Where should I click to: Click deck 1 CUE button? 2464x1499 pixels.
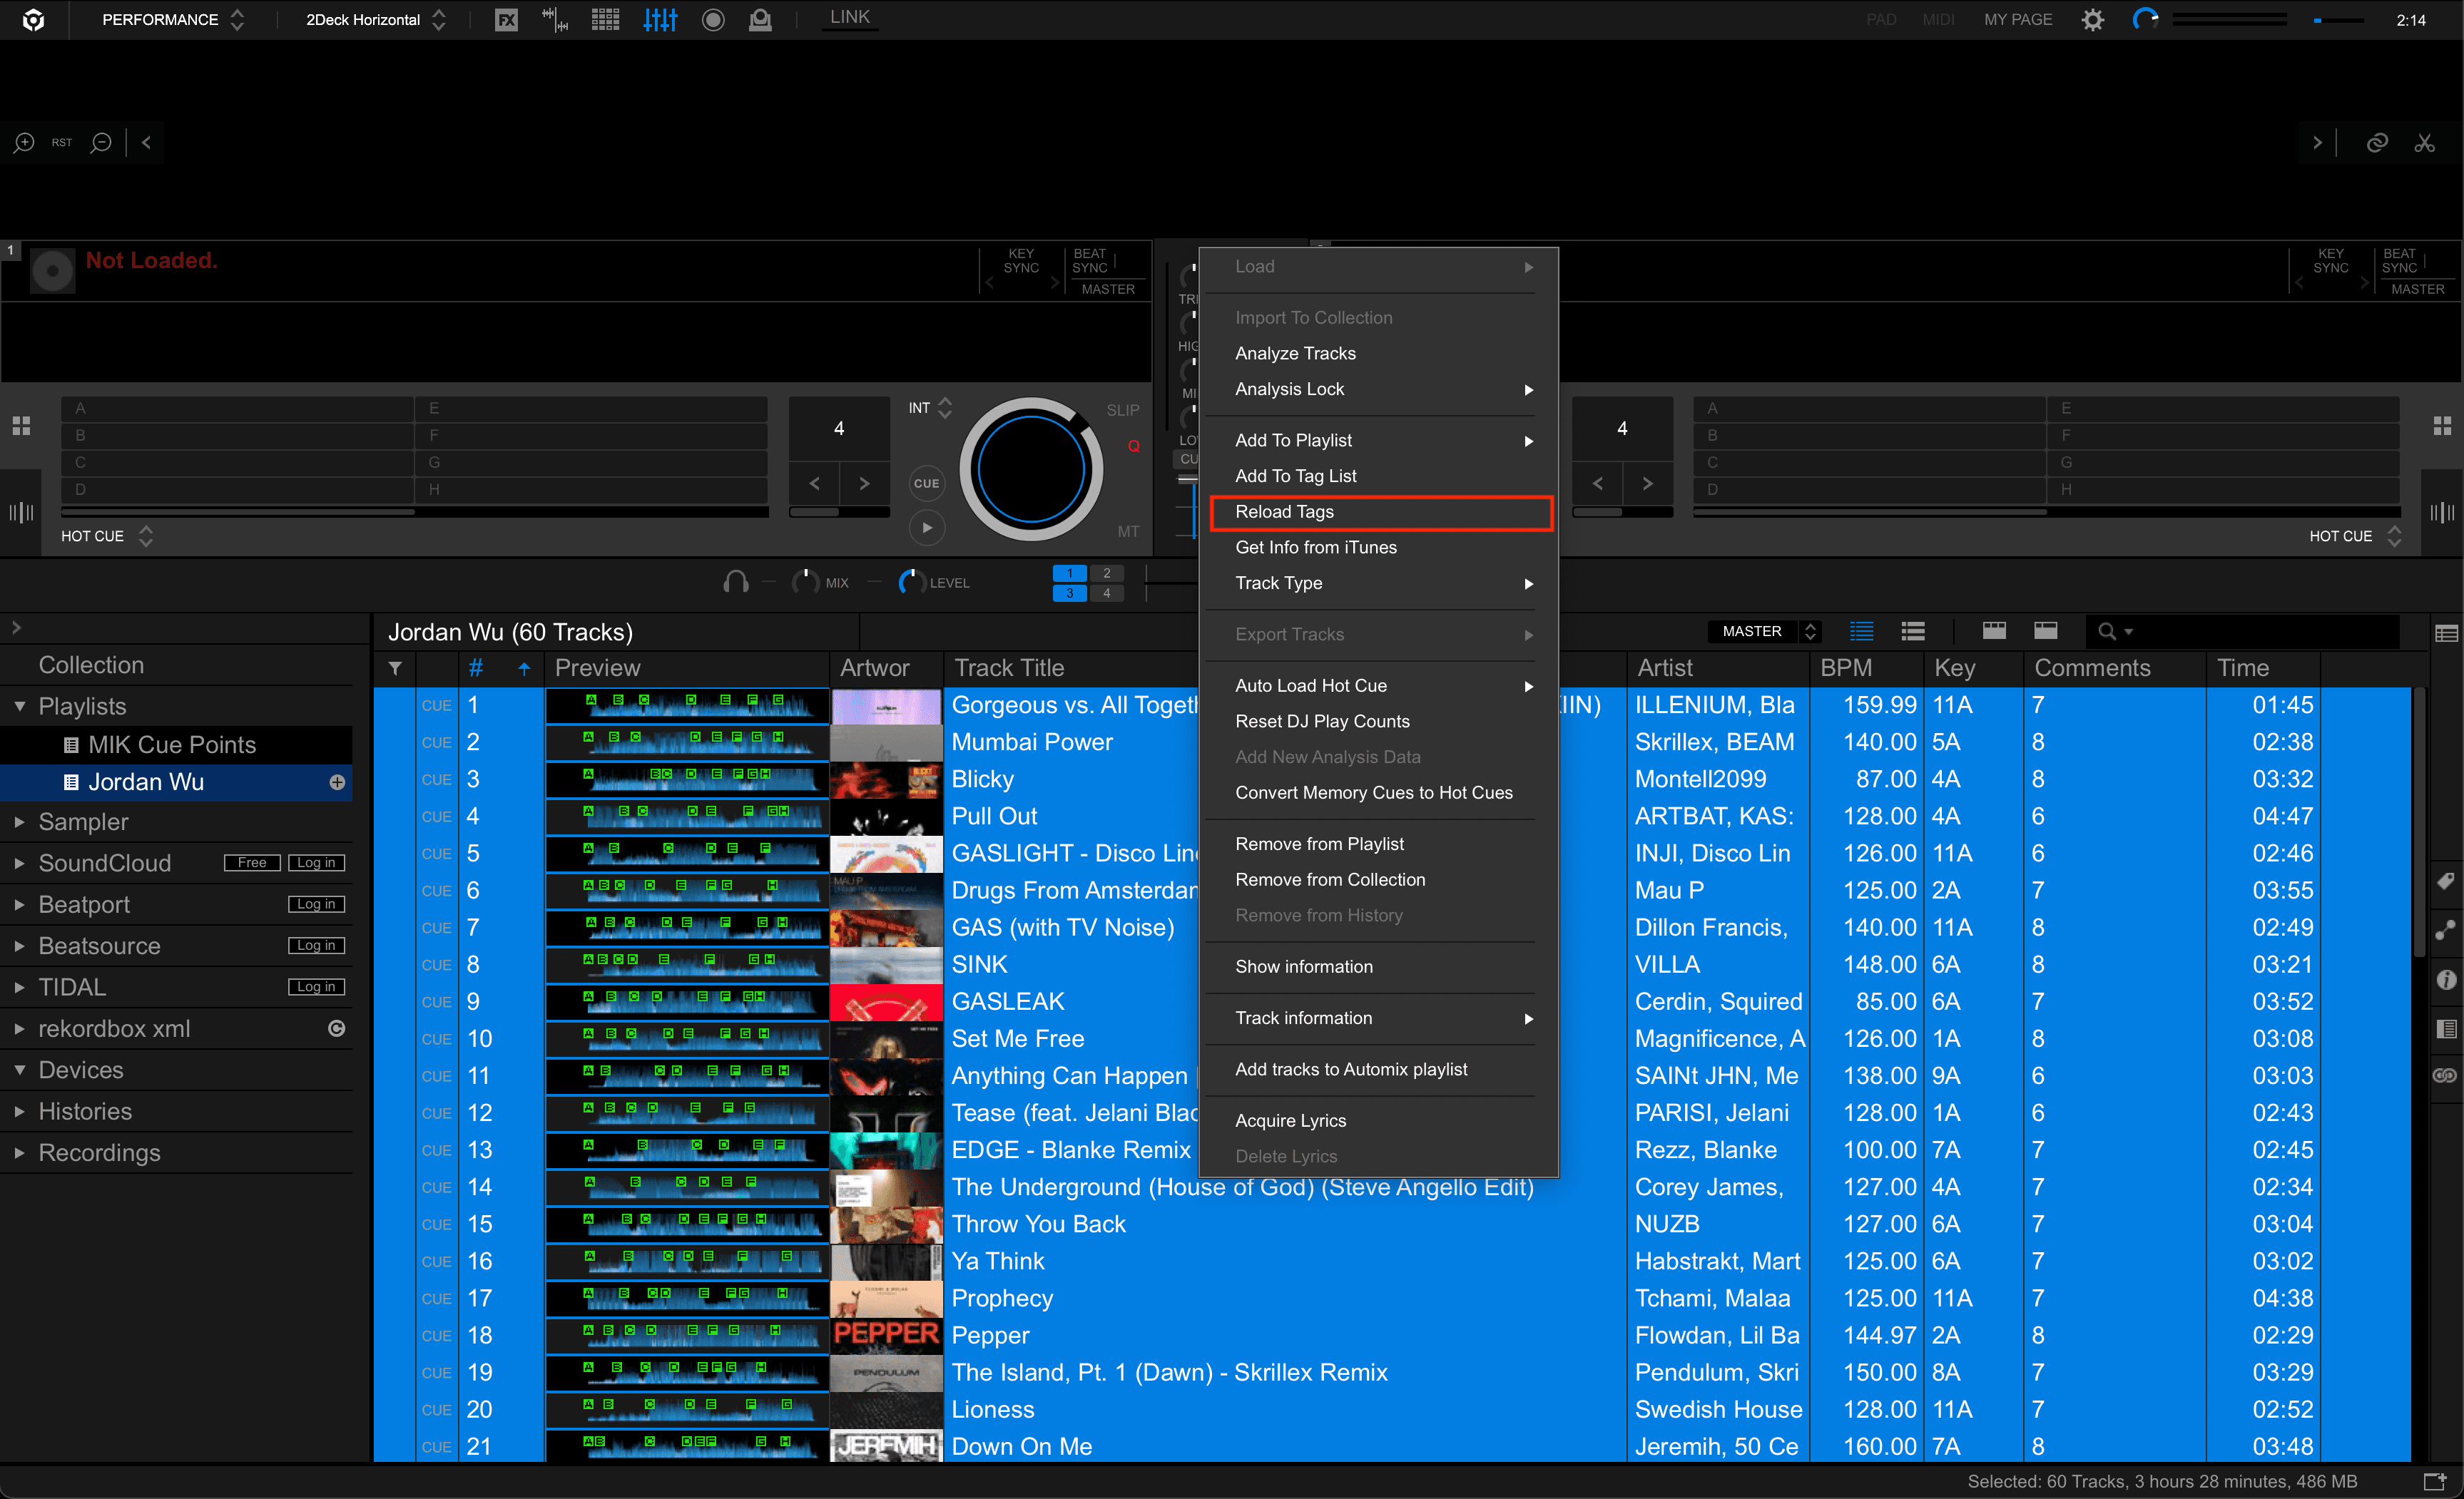(927, 484)
